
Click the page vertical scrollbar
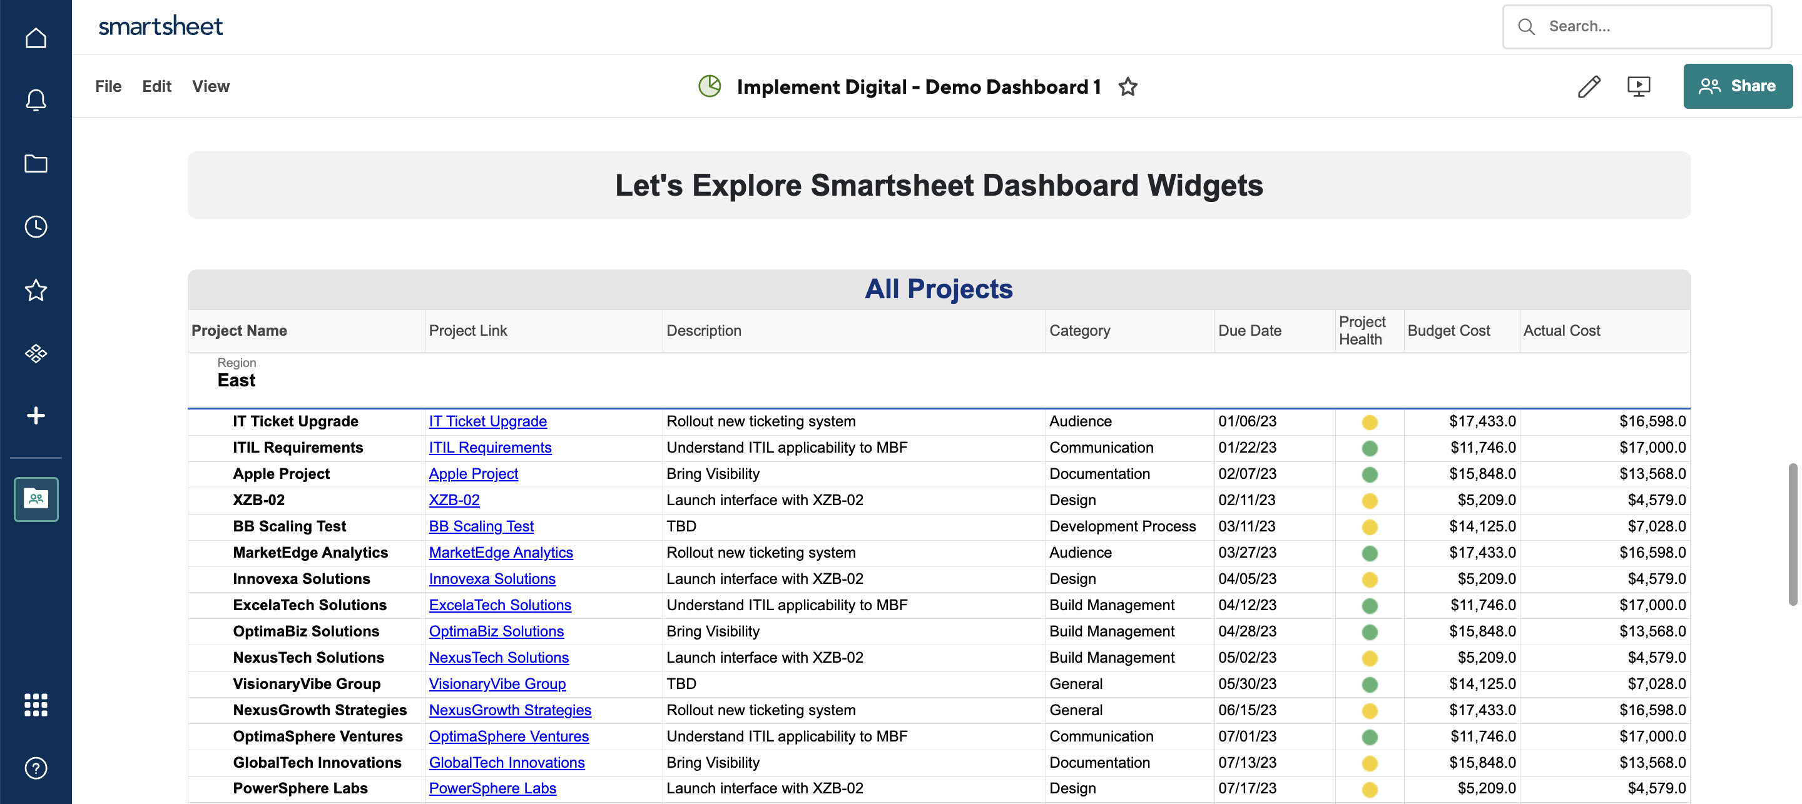point(1793,533)
